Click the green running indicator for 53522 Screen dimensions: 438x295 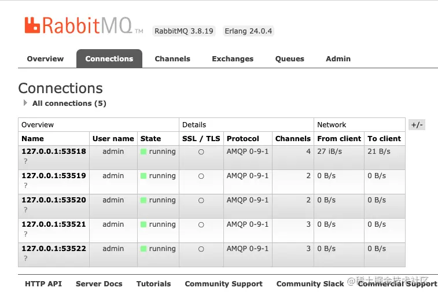click(143, 249)
